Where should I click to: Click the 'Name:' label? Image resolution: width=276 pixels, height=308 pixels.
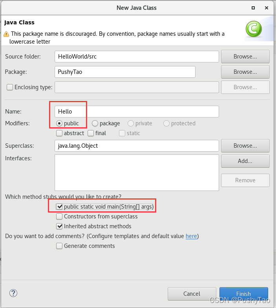pos(13,112)
